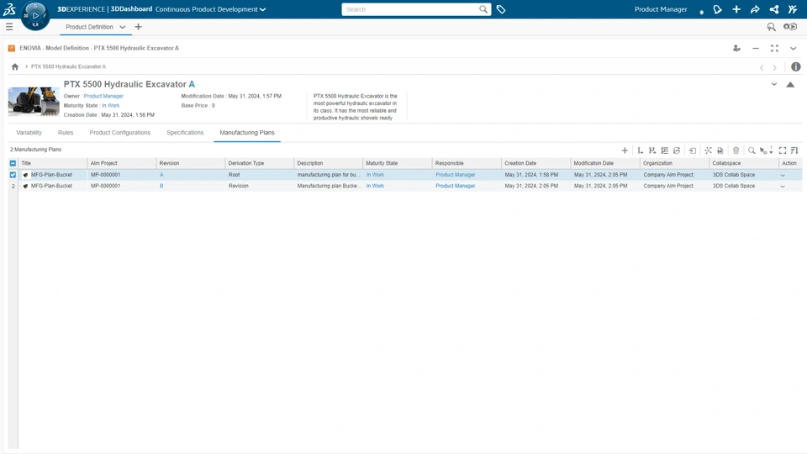Open Product Definition tab dropdown arrow

123,27
